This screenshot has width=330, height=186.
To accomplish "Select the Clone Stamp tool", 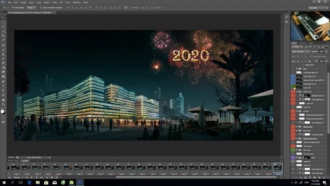I will point(3,54).
